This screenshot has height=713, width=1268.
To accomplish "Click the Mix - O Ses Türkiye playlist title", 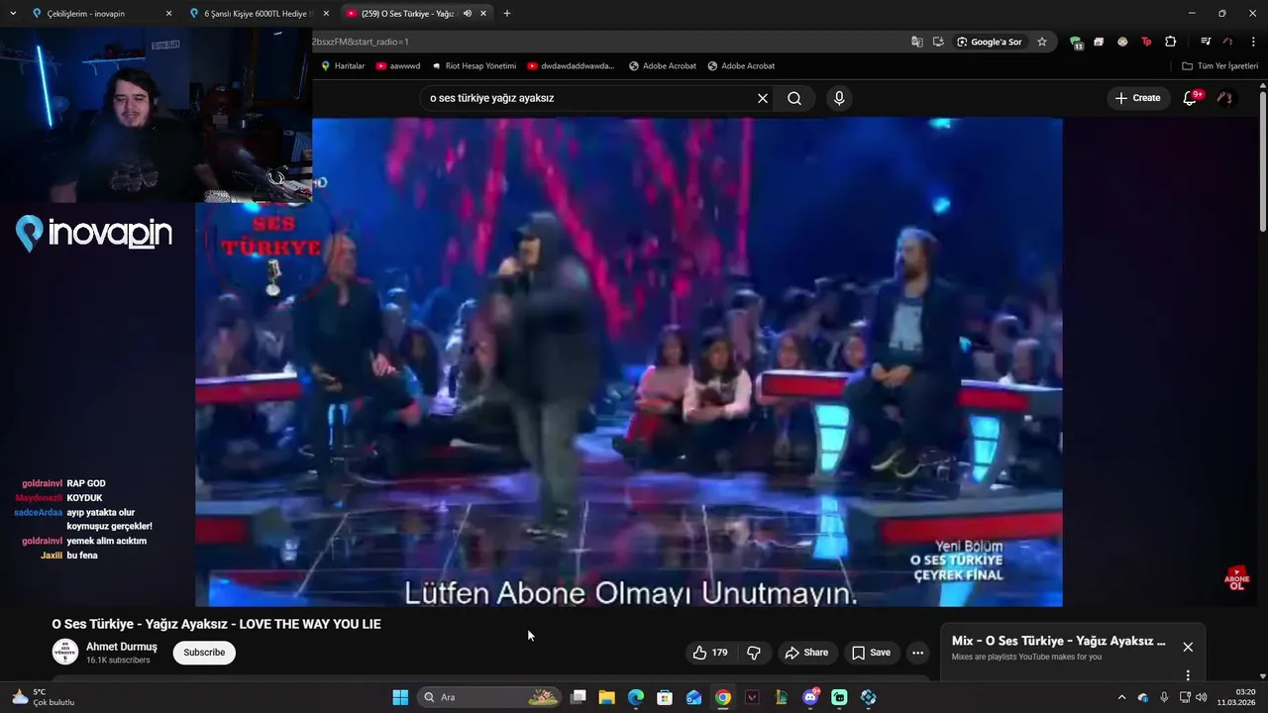I will pyautogui.click(x=1059, y=641).
